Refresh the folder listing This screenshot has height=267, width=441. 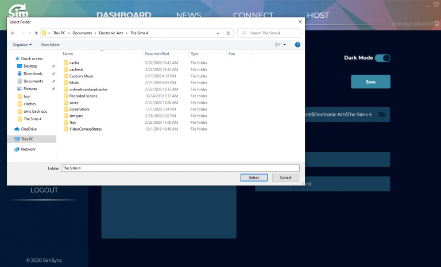tap(229, 33)
